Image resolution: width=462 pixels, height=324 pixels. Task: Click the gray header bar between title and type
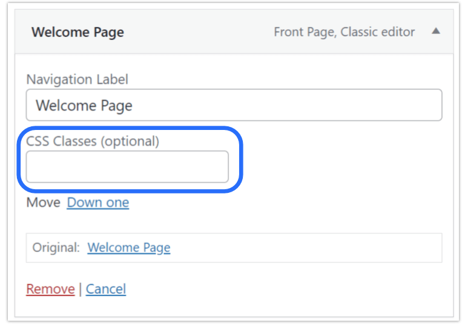199,32
